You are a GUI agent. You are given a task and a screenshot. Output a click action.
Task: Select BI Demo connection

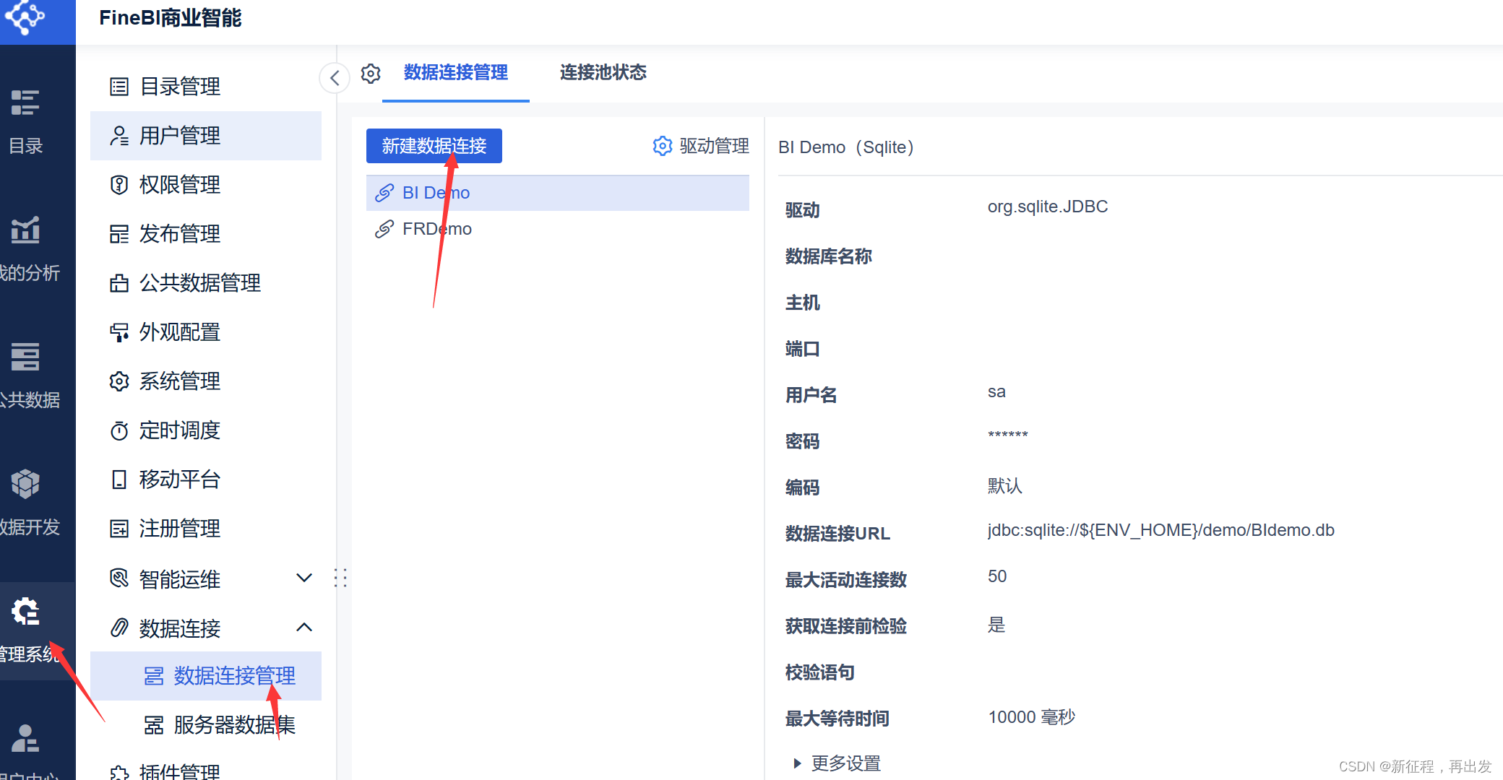coord(558,193)
